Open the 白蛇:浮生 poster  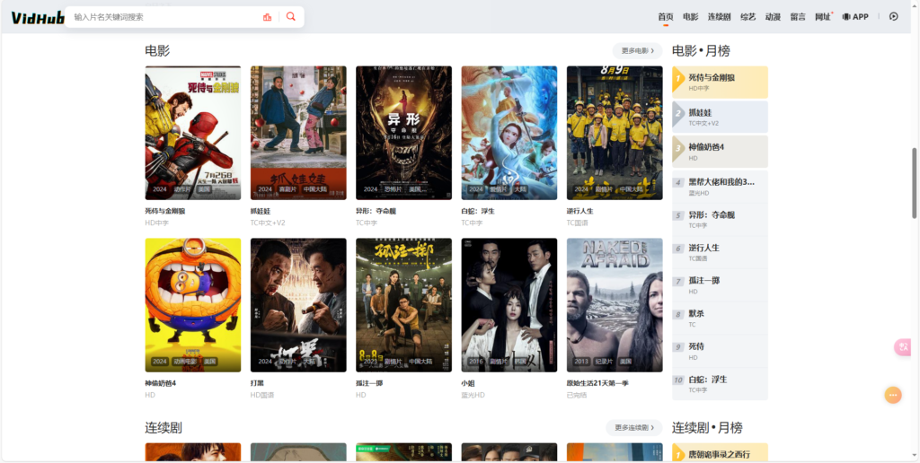click(x=509, y=133)
